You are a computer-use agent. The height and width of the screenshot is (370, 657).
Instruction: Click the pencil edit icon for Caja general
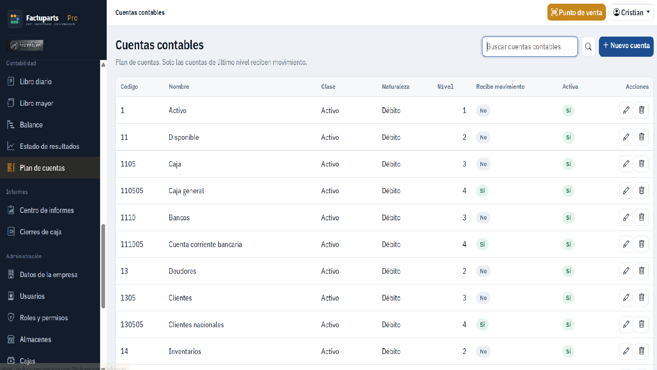(626, 190)
